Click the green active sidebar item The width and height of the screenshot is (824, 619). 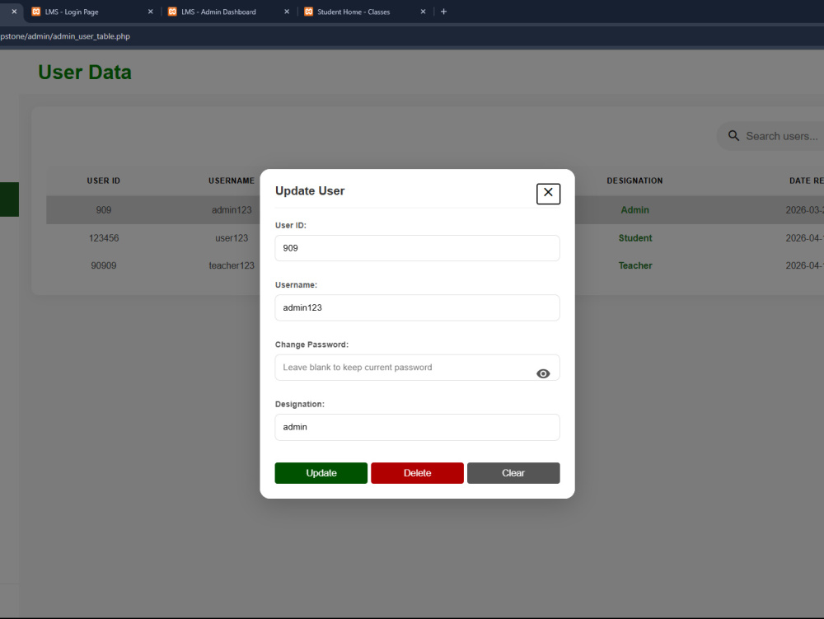click(x=9, y=199)
